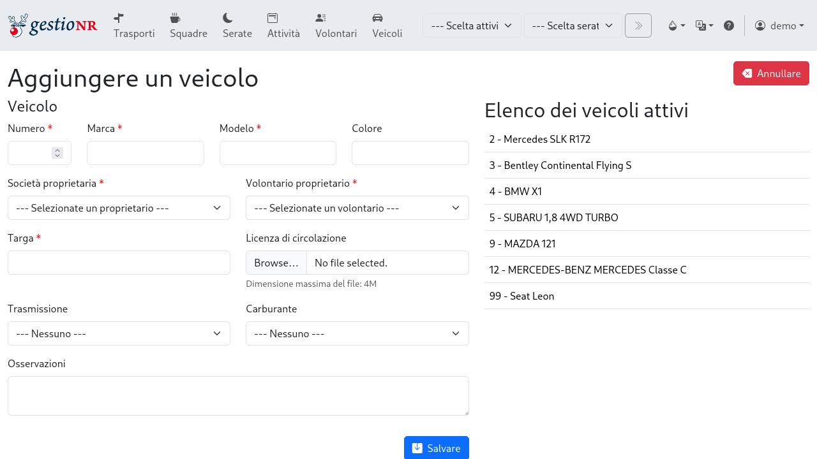
Task: Open the Volontari menu item
Action: (x=336, y=25)
